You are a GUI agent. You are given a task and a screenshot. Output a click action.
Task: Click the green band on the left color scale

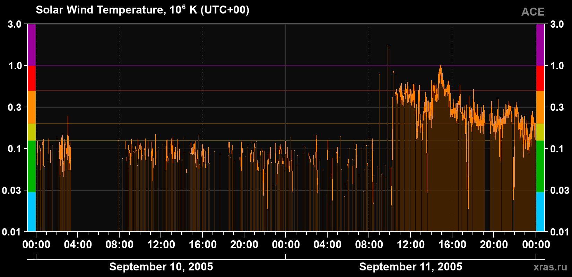32,166
